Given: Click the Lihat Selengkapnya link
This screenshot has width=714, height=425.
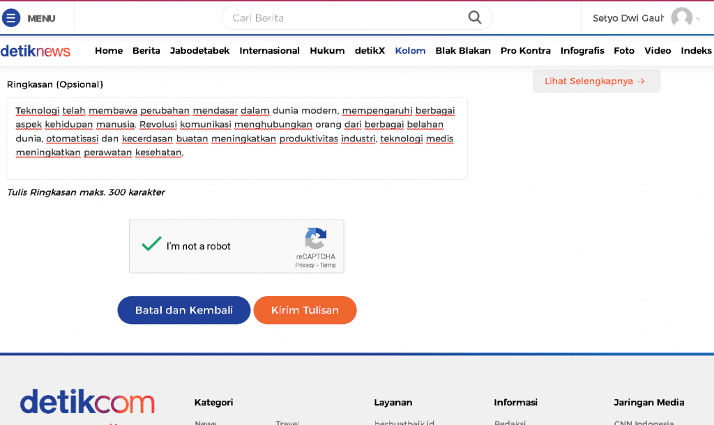Looking at the screenshot, I should click(596, 81).
